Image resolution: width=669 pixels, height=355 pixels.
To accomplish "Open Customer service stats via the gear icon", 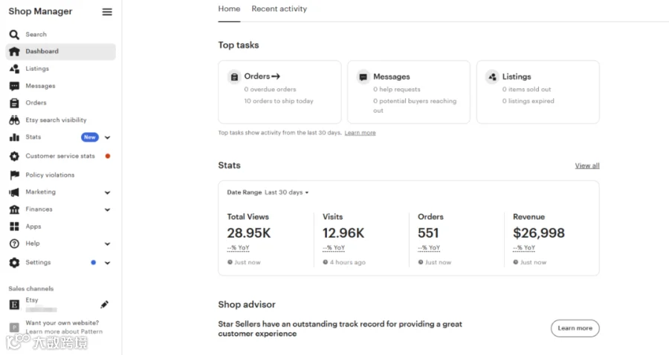I will (x=15, y=157).
